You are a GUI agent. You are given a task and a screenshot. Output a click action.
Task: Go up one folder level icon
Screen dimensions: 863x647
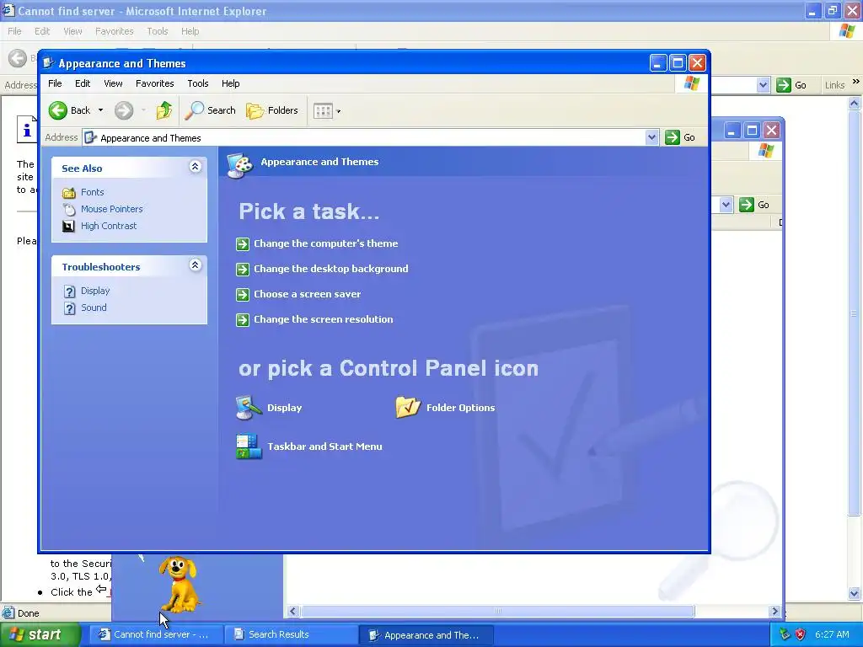click(x=163, y=110)
